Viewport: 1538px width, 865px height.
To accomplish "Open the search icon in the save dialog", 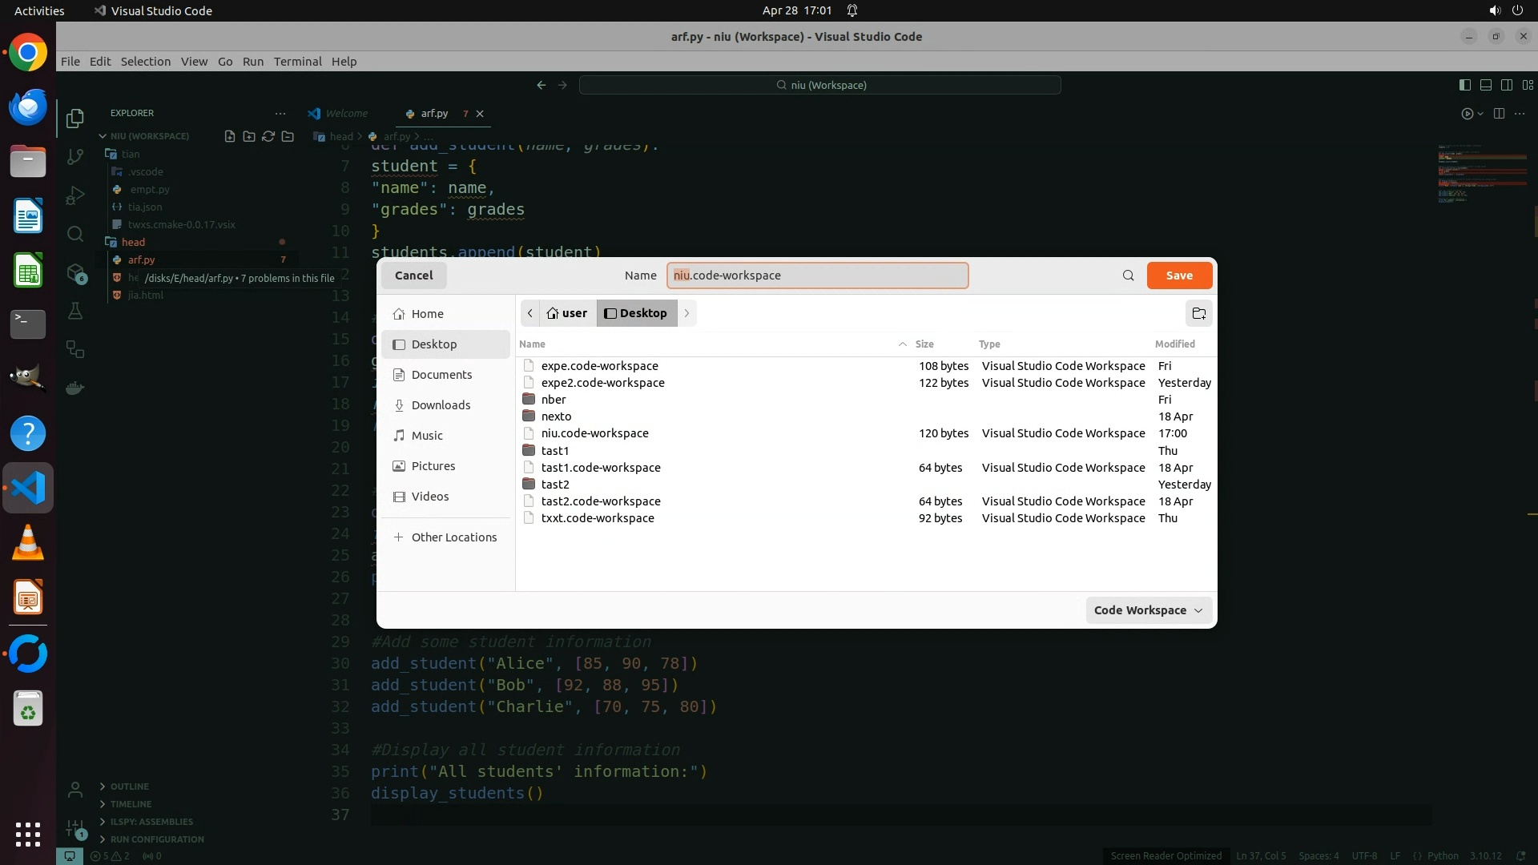I will click(1128, 276).
